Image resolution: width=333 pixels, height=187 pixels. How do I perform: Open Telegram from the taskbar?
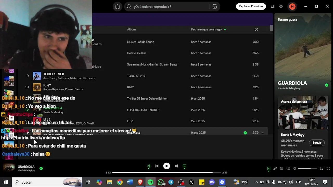pyautogui.click(x=171, y=182)
